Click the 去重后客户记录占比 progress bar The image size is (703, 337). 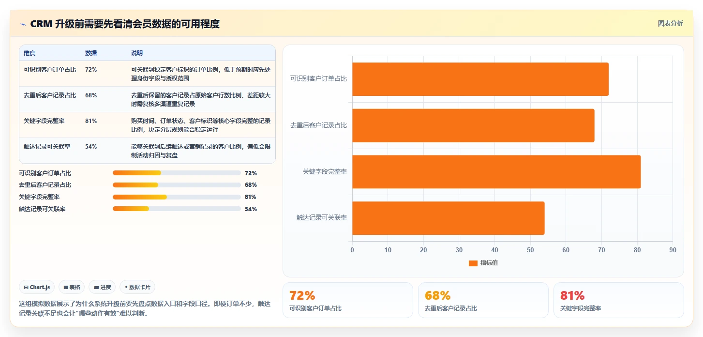[177, 185]
